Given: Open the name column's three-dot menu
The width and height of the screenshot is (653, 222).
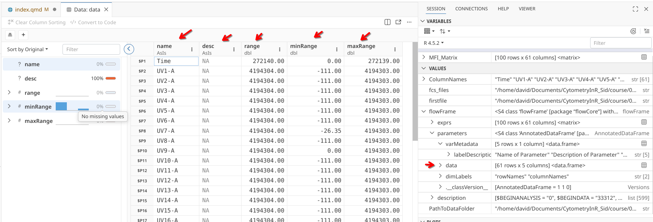Looking at the screenshot, I should pos(192,50).
